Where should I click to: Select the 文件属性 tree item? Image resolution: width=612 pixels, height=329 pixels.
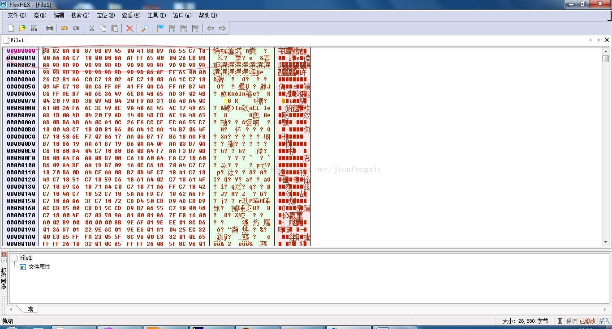tap(39, 267)
